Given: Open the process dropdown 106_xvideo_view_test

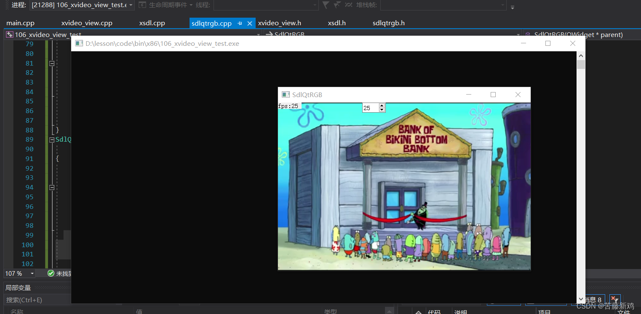Looking at the screenshot, I should (x=82, y=5).
